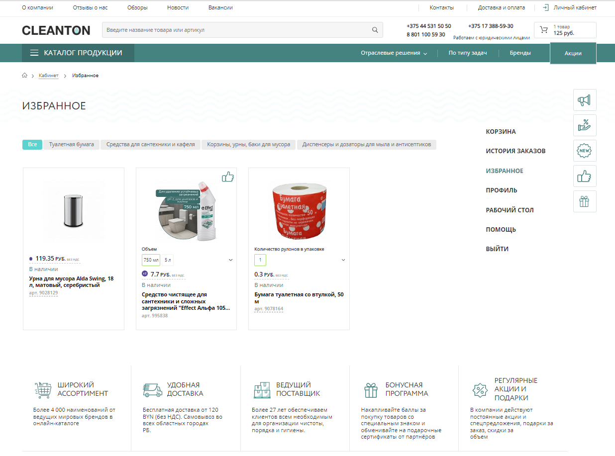Open the gift box sidebar icon
Viewport: 615px width, 456px height.
click(584, 201)
